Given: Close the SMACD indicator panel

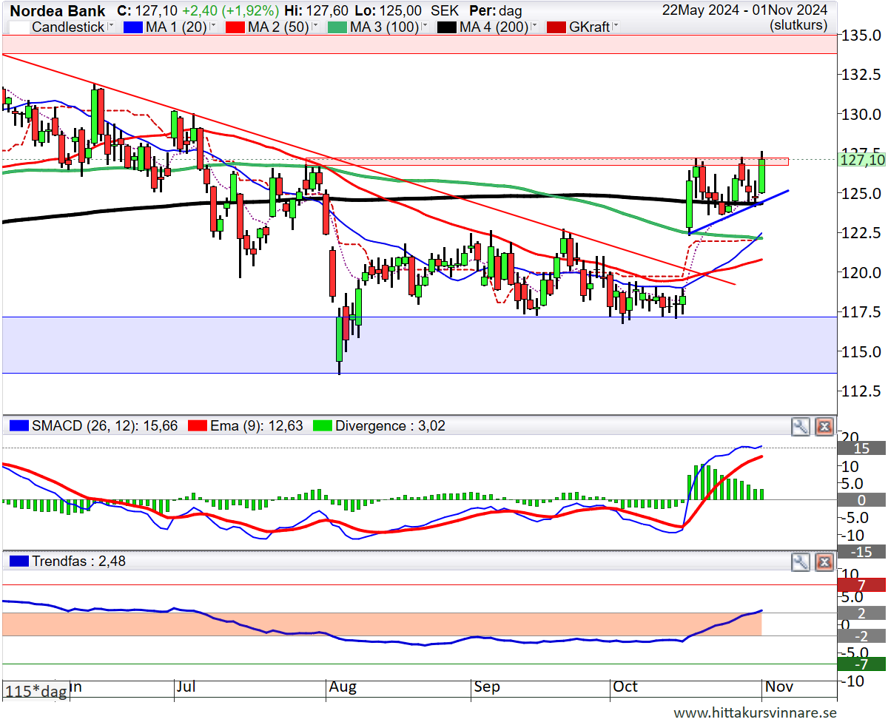Looking at the screenshot, I should [x=824, y=426].
